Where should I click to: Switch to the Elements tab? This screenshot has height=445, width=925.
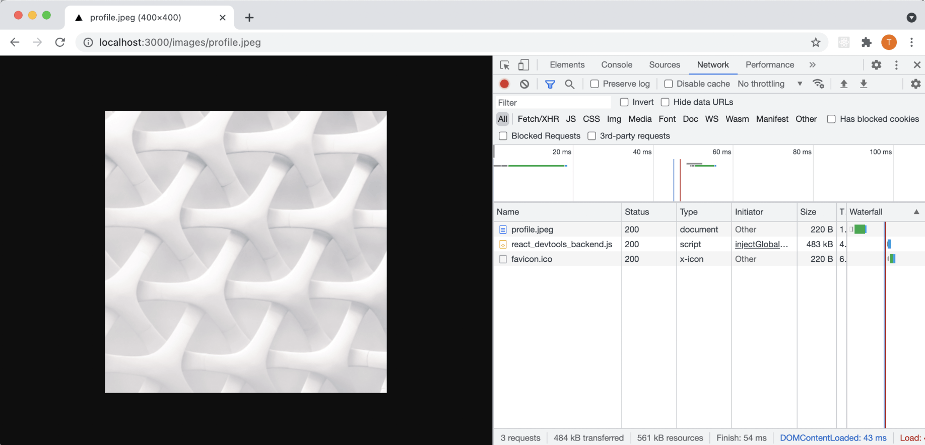click(567, 65)
